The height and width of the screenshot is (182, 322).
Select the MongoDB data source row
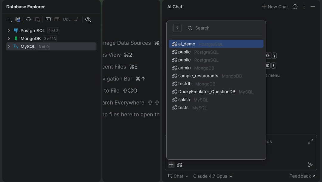(51, 38)
